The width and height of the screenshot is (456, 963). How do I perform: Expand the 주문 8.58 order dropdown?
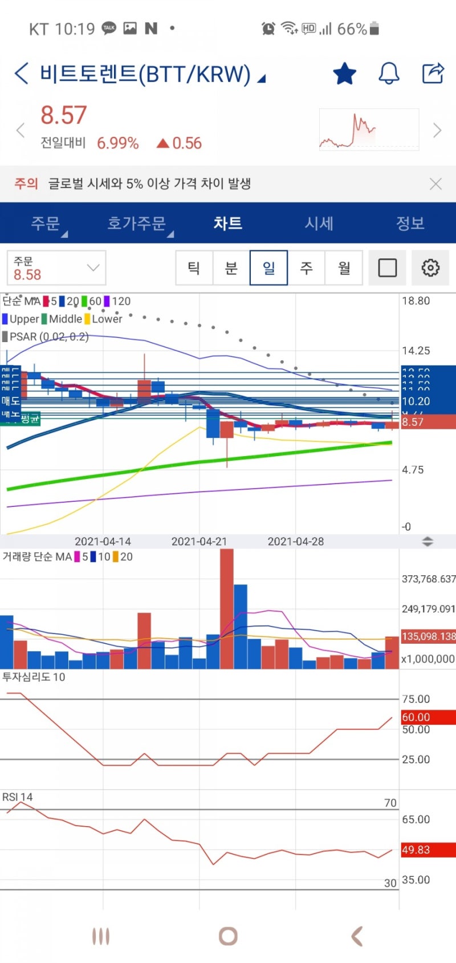point(56,268)
